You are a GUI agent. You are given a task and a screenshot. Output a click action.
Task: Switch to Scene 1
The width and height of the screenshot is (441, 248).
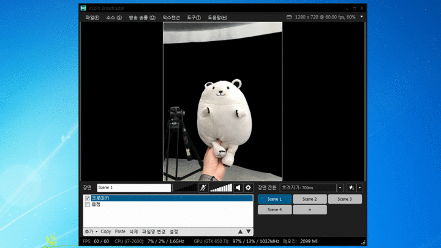click(x=274, y=199)
